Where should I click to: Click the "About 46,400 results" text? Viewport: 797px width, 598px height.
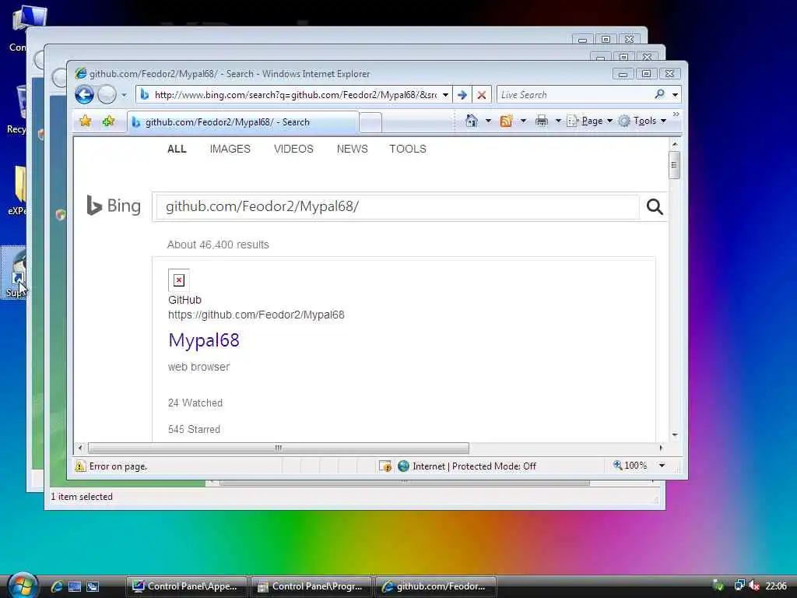(x=218, y=244)
